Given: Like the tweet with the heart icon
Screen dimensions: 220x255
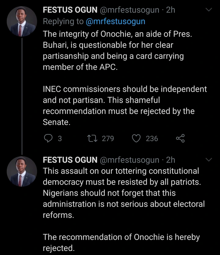Looking at the screenshot, I should [x=136, y=139].
